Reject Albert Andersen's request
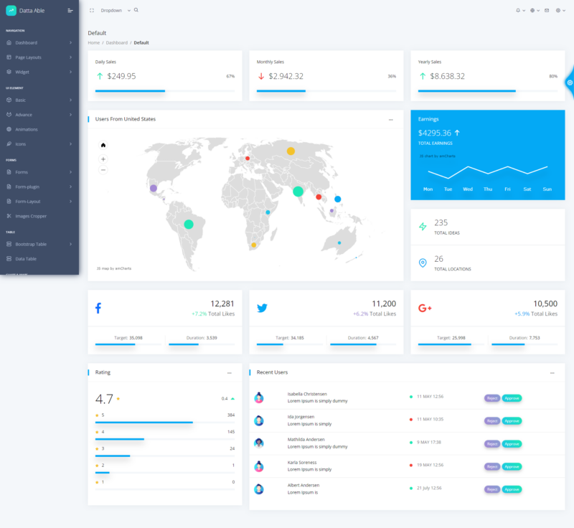This screenshot has height=528, width=574. (491, 489)
